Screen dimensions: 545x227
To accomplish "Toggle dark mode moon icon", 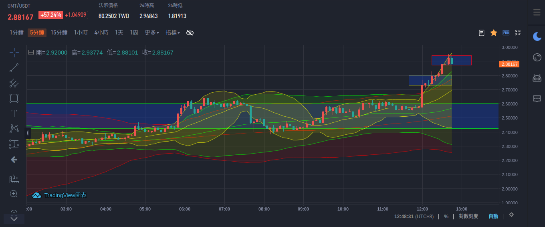I will coord(537,36).
